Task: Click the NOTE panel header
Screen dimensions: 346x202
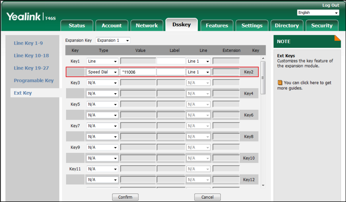Action: pyautogui.click(x=307, y=41)
